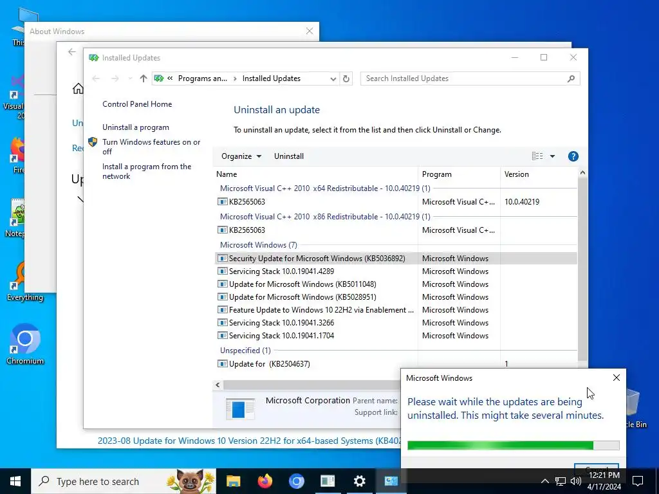659x494 pixels.
Task: Open File Explorer from the taskbar
Action: 233,481
